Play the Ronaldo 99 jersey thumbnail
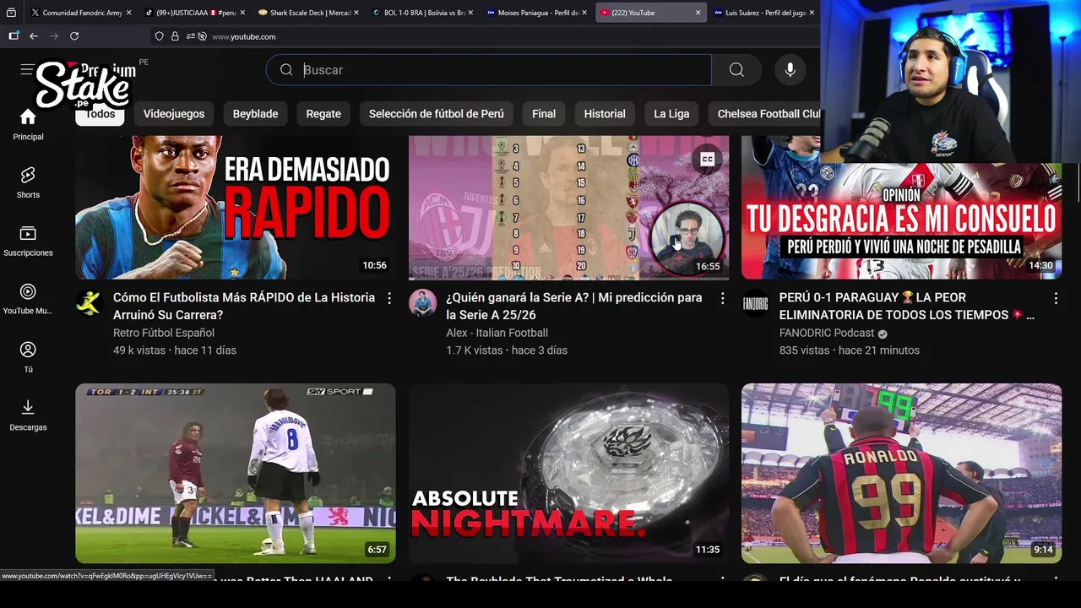This screenshot has height=608, width=1081. [901, 473]
